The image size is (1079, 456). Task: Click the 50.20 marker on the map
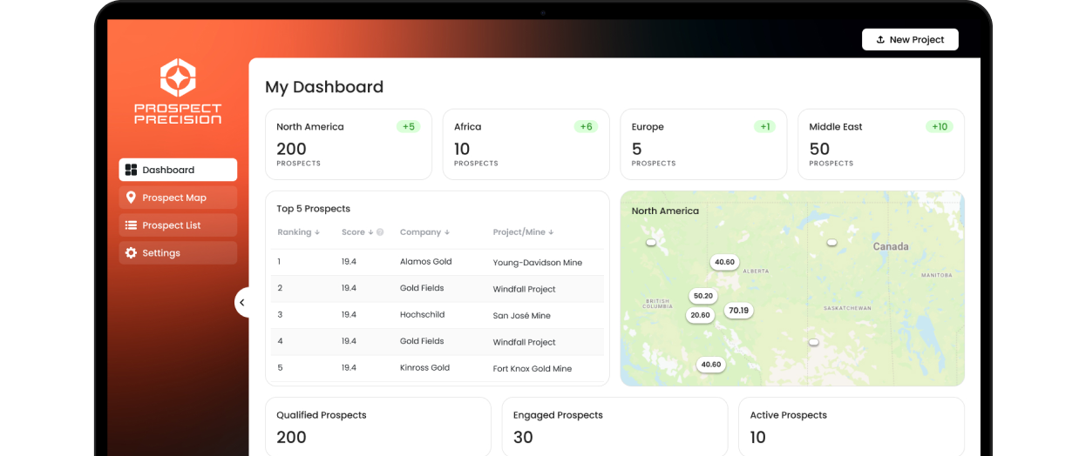tap(702, 296)
